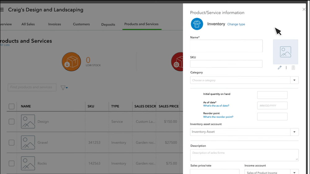The width and height of the screenshot is (310, 174).
Task: Select the Products and Services tab
Action: (141, 24)
